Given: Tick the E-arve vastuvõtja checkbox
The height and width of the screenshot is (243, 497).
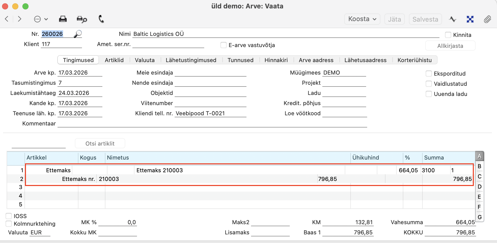Looking at the screenshot, I should coord(223,45).
